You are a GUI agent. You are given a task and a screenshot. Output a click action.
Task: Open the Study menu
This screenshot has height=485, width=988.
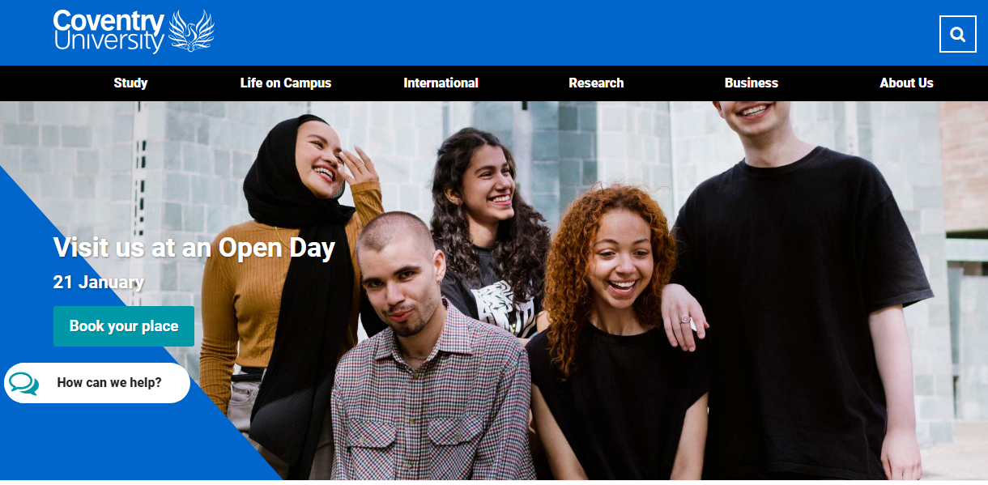pos(130,83)
